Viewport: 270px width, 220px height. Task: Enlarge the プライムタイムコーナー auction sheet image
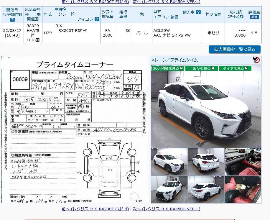75,129
